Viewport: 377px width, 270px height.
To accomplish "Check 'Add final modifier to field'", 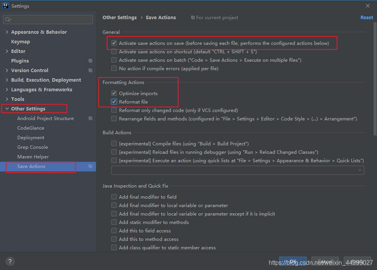I will coord(114,197).
